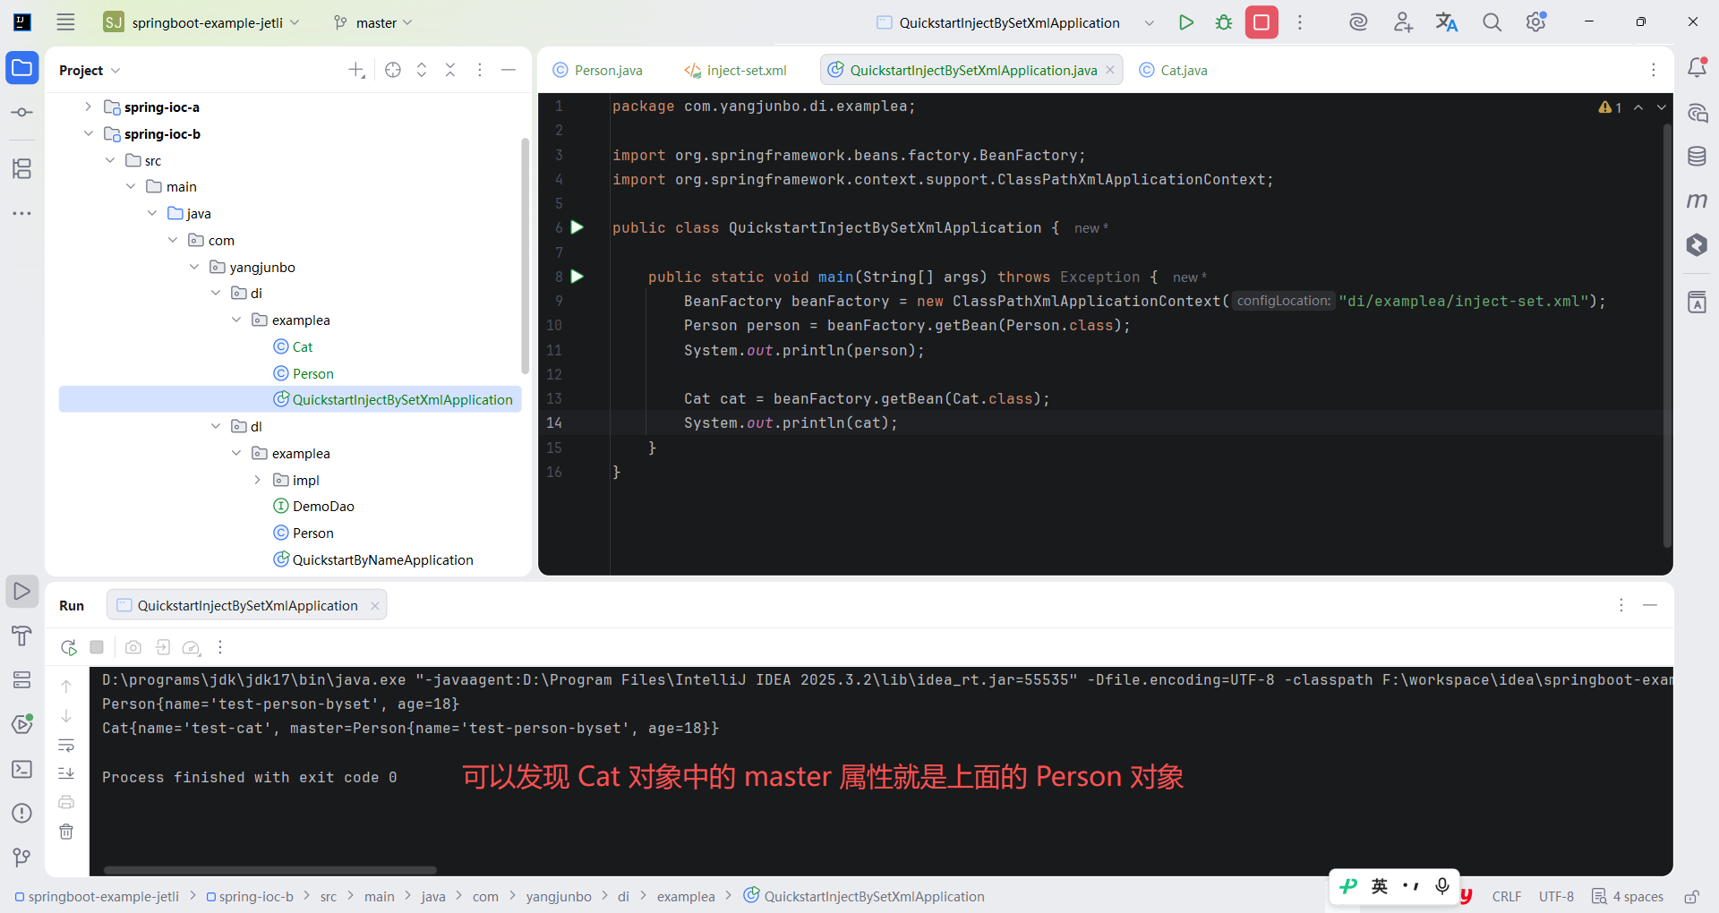Switch to Cat.java tab
The height and width of the screenshot is (913, 1719).
(x=1174, y=70)
